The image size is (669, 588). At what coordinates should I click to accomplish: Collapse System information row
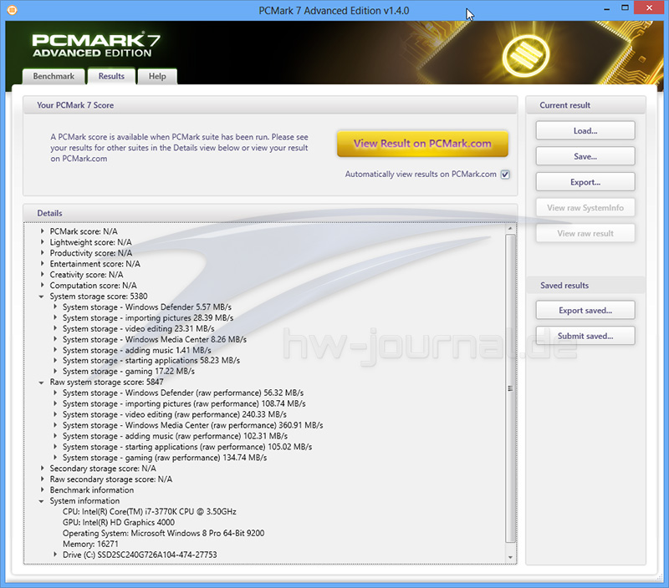click(41, 501)
